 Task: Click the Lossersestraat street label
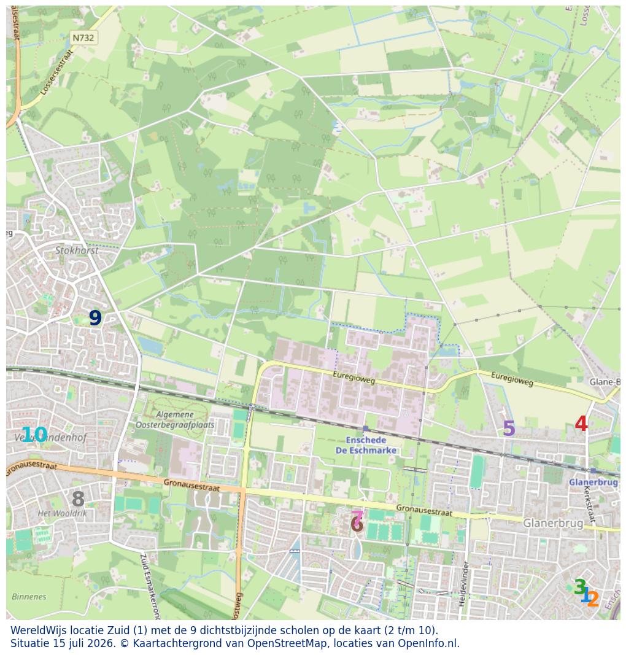click(56, 71)
